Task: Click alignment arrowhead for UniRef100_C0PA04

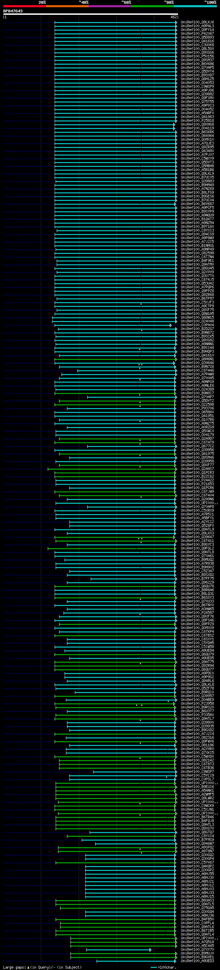Action: tap(171, 326)
